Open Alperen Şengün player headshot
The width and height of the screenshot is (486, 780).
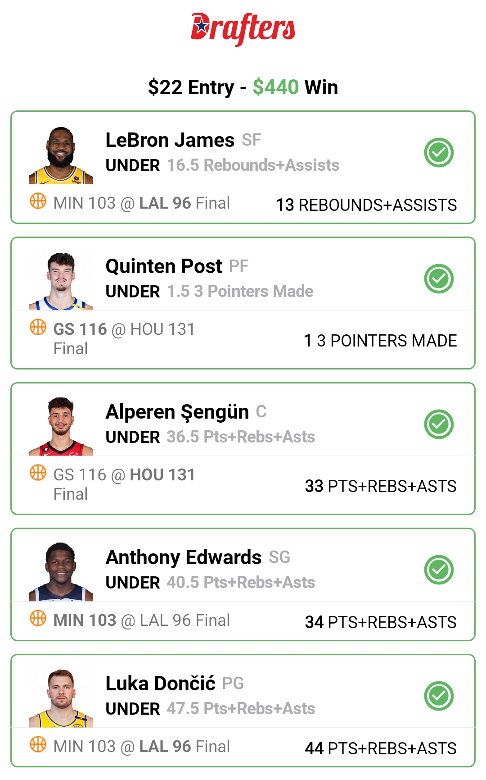pos(61,427)
